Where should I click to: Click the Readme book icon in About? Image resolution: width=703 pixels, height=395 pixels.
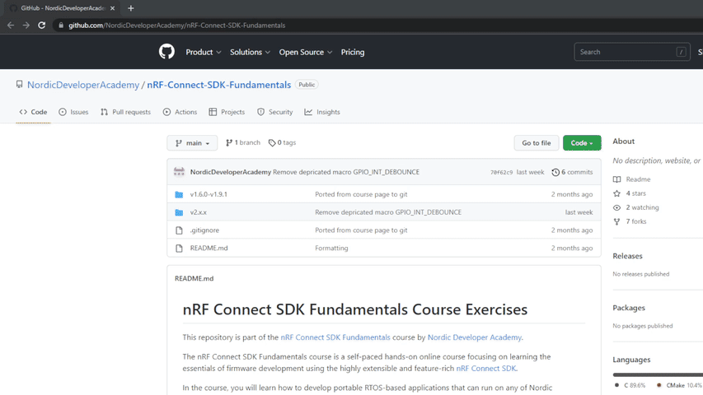coord(617,179)
